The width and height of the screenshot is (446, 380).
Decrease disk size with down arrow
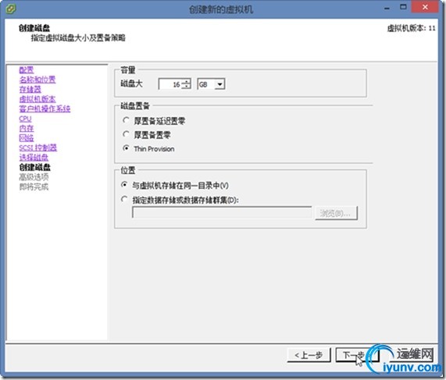point(187,87)
